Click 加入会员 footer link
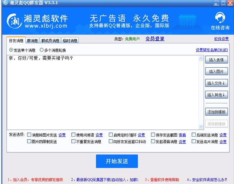Image resolution: width=234 pixels, height=184 pixels. pos(35,179)
